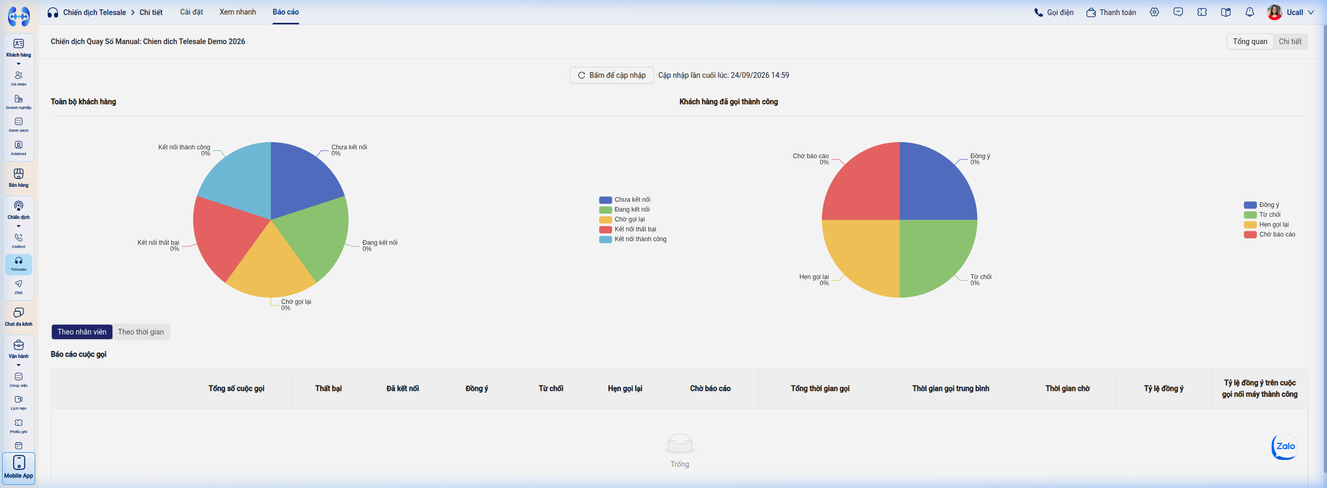Collapse the Khách hàng sidebar group
The image size is (1327, 488).
[x=19, y=64]
